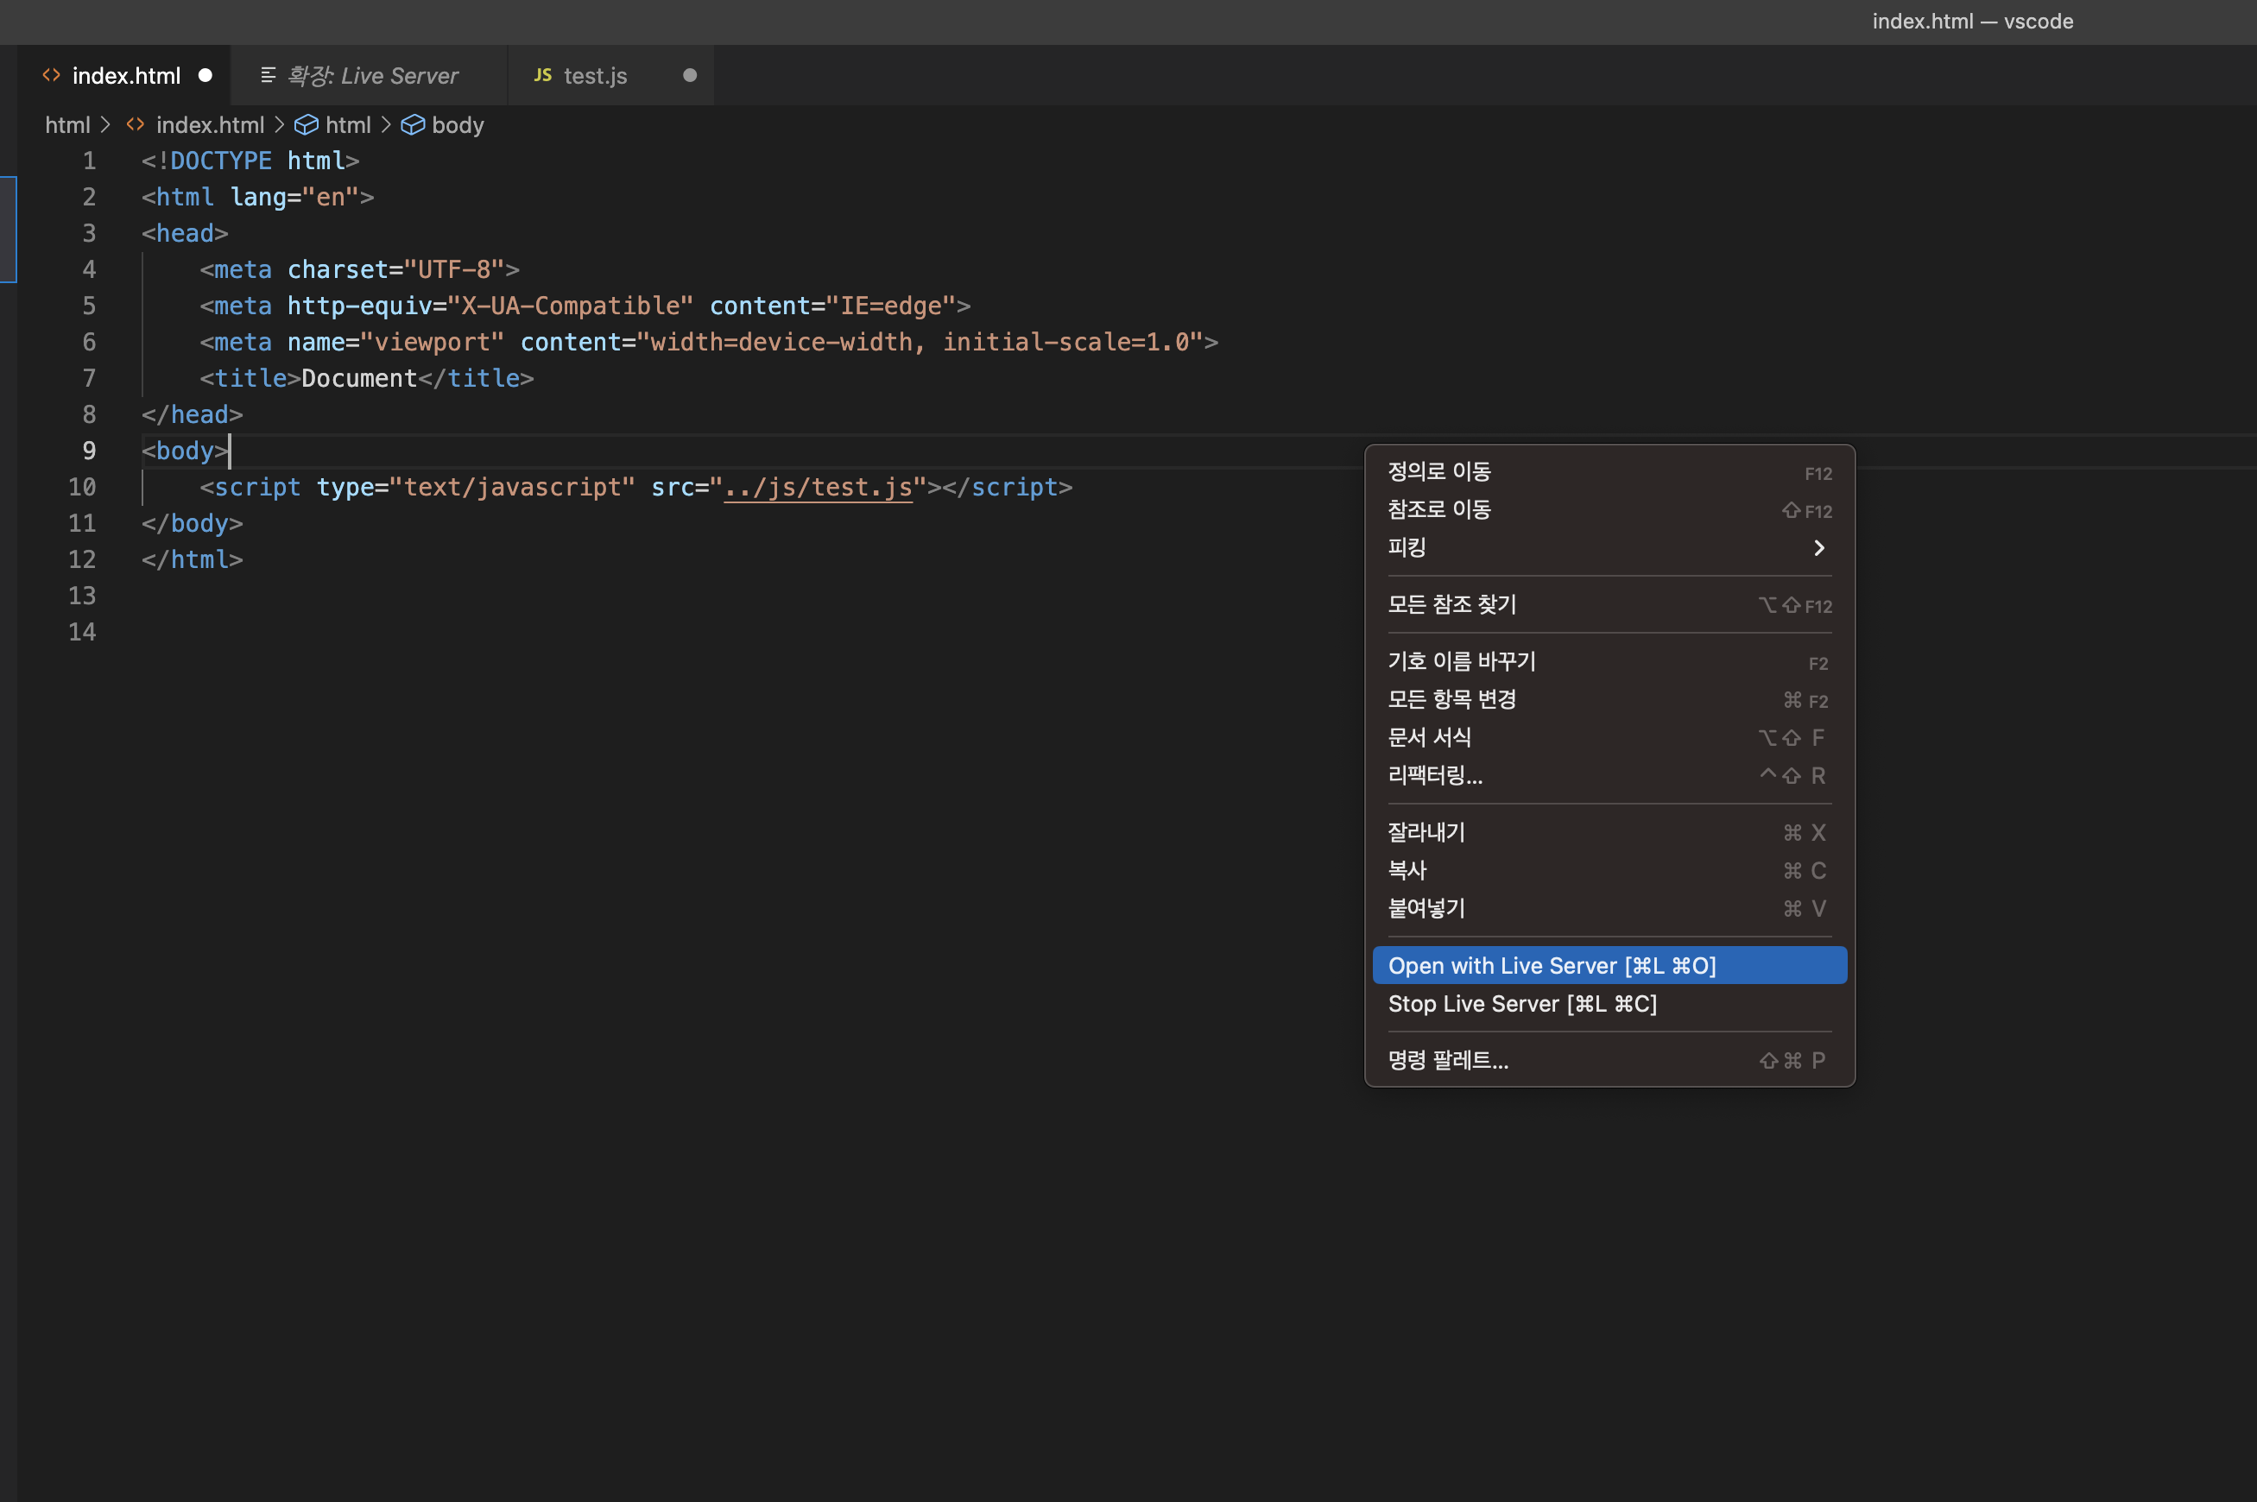The width and height of the screenshot is (2257, 1502).
Task: Click line number 13 in the gutter
Action: tap(82, 596)
